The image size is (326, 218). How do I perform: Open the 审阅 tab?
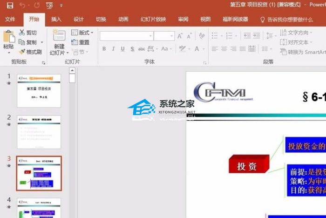(x=183, y=20)
